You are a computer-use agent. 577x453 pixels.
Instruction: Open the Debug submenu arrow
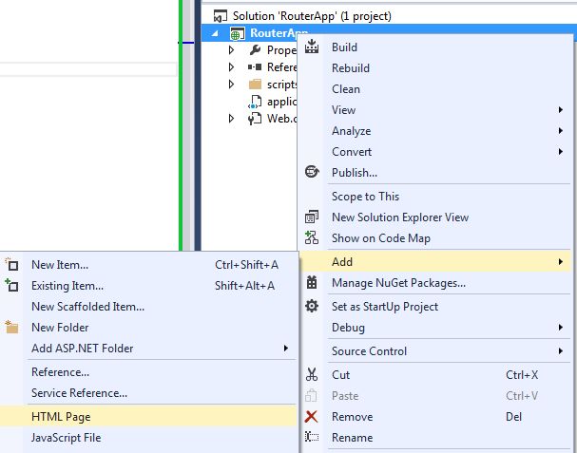tap(561, 328)
